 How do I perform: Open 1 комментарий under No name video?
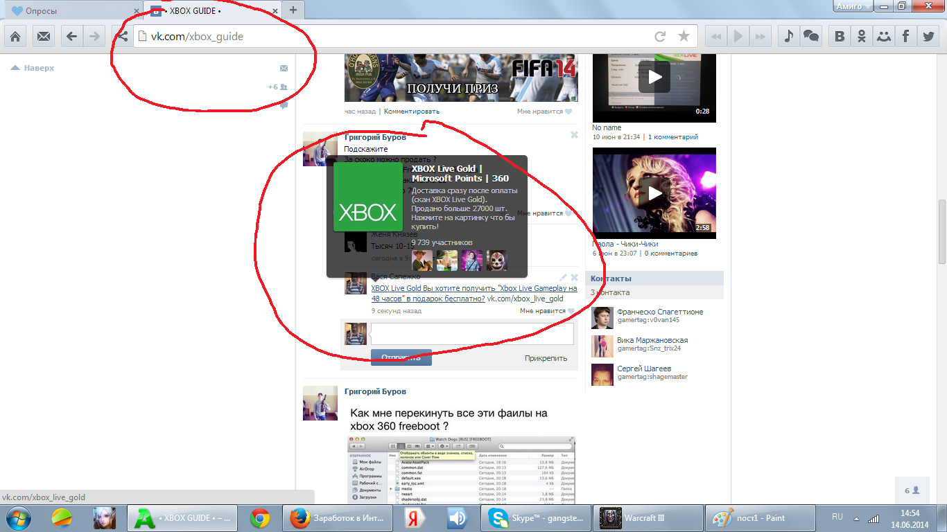[673, 137]
